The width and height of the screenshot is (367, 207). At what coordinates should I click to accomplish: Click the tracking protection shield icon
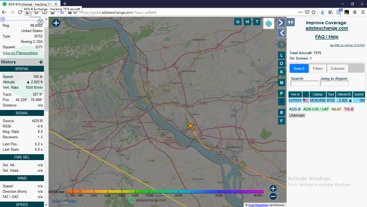click(62, 12)
